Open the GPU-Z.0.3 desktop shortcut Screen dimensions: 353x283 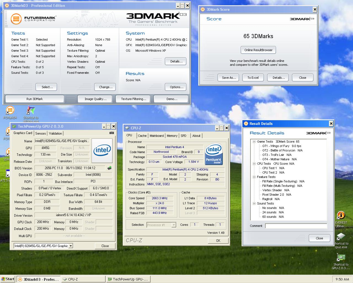pyautogui.click(x=341, y=261)
